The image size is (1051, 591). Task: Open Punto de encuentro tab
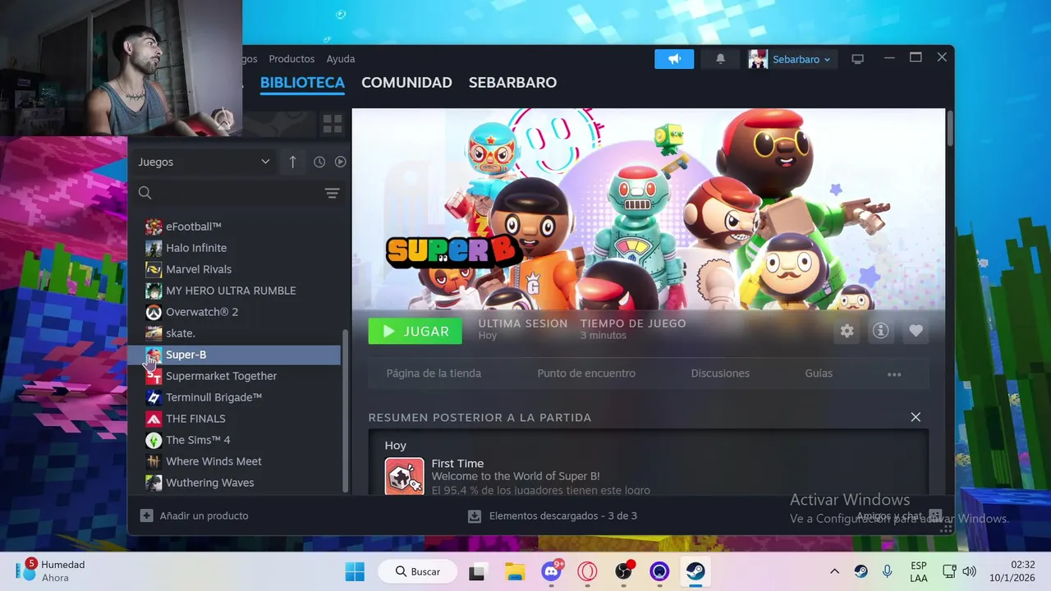586,373
